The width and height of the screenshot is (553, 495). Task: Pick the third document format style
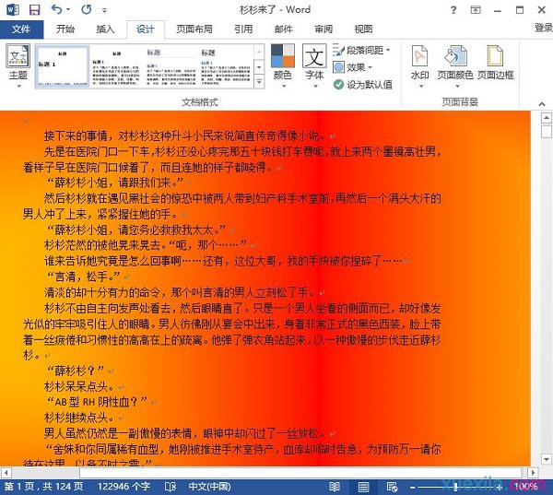click(171, 67)
